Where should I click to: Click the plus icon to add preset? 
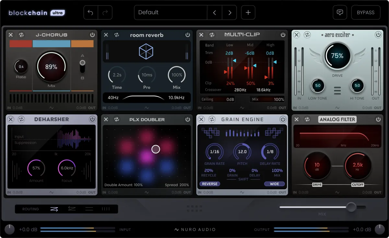click(248, 13)
